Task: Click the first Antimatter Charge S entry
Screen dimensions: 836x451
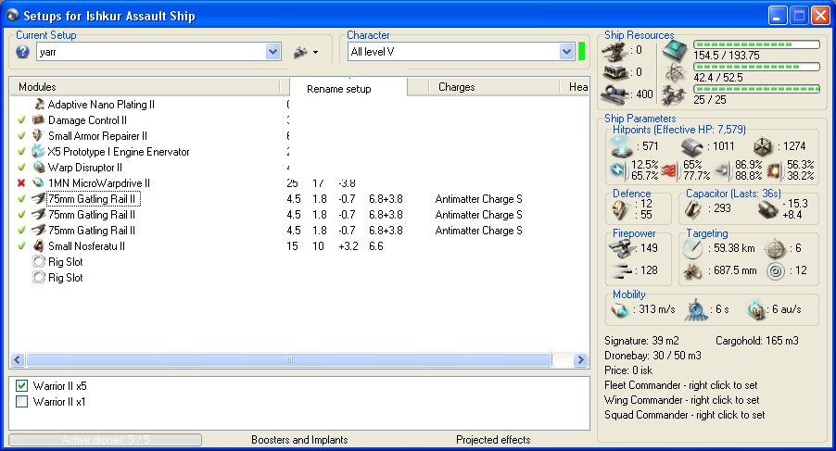Action: click(478, 199)
